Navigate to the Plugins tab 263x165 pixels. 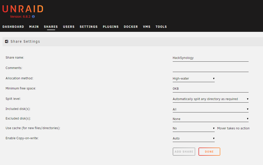point(111,27)
